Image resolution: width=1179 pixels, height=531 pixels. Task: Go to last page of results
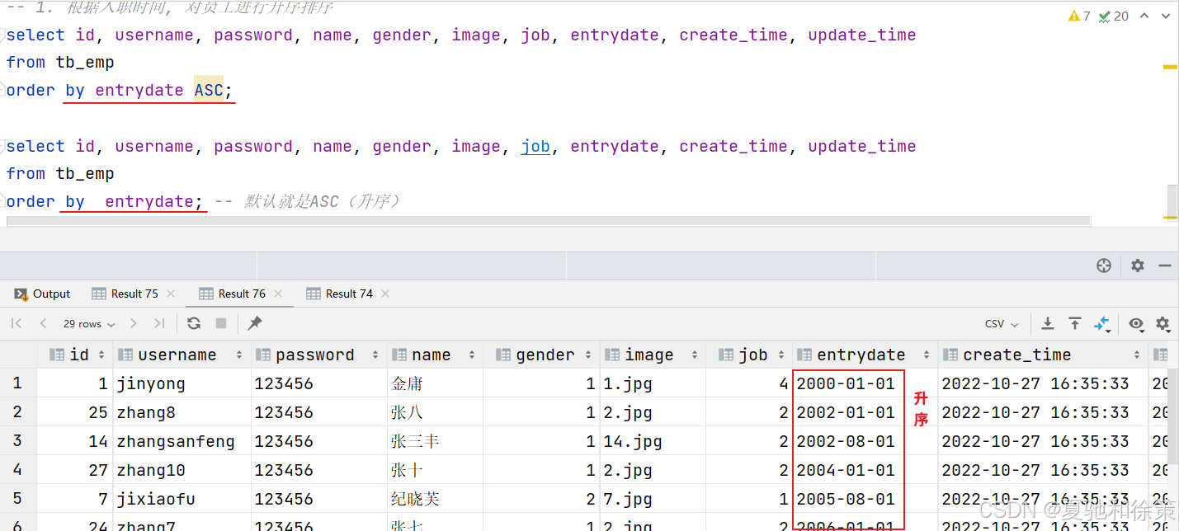click(159, 324)
